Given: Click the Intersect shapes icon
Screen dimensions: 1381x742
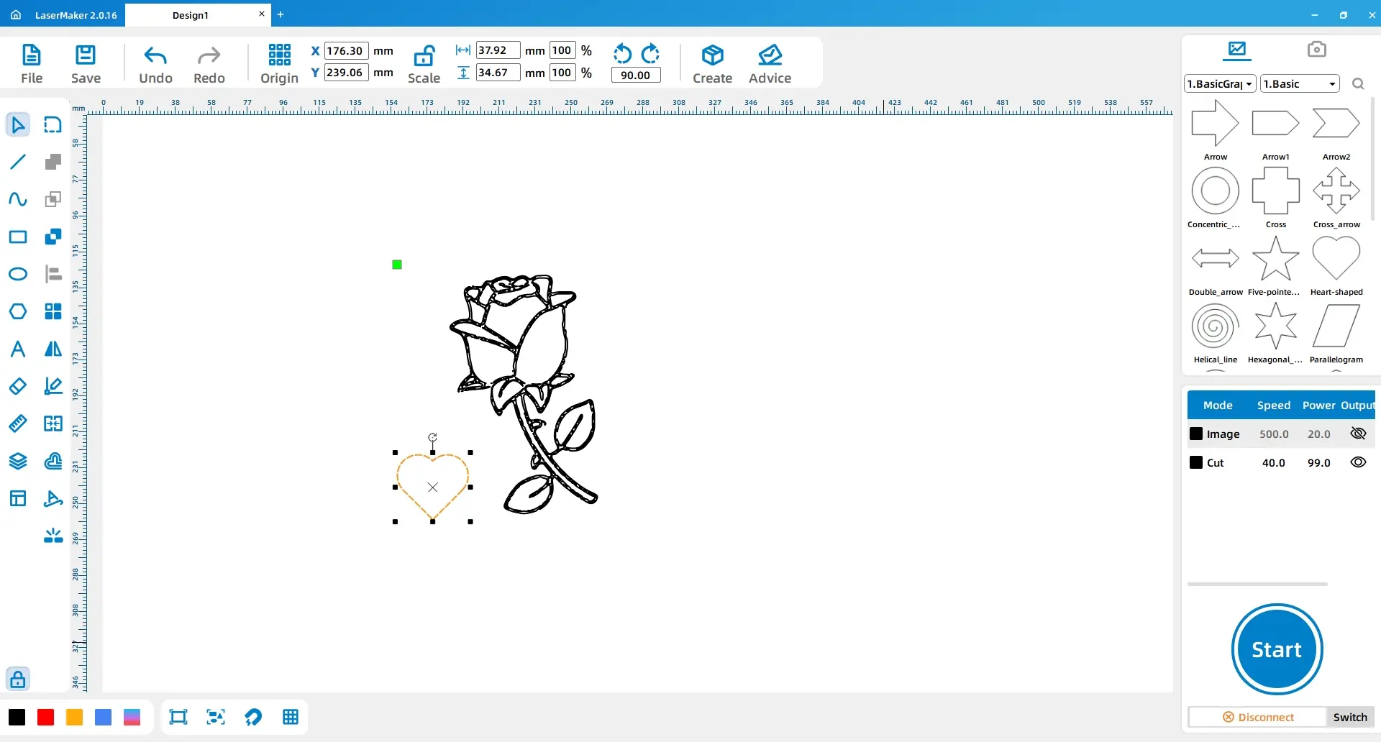Looking at the screenshot, I should click(x=53, y=199).
